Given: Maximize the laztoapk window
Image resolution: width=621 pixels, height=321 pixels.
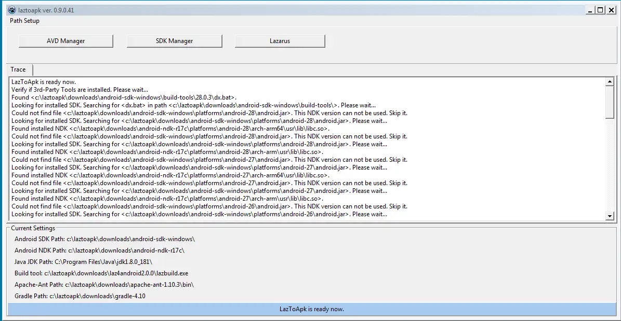Looking at the screenshot, I should coord(600,10).
